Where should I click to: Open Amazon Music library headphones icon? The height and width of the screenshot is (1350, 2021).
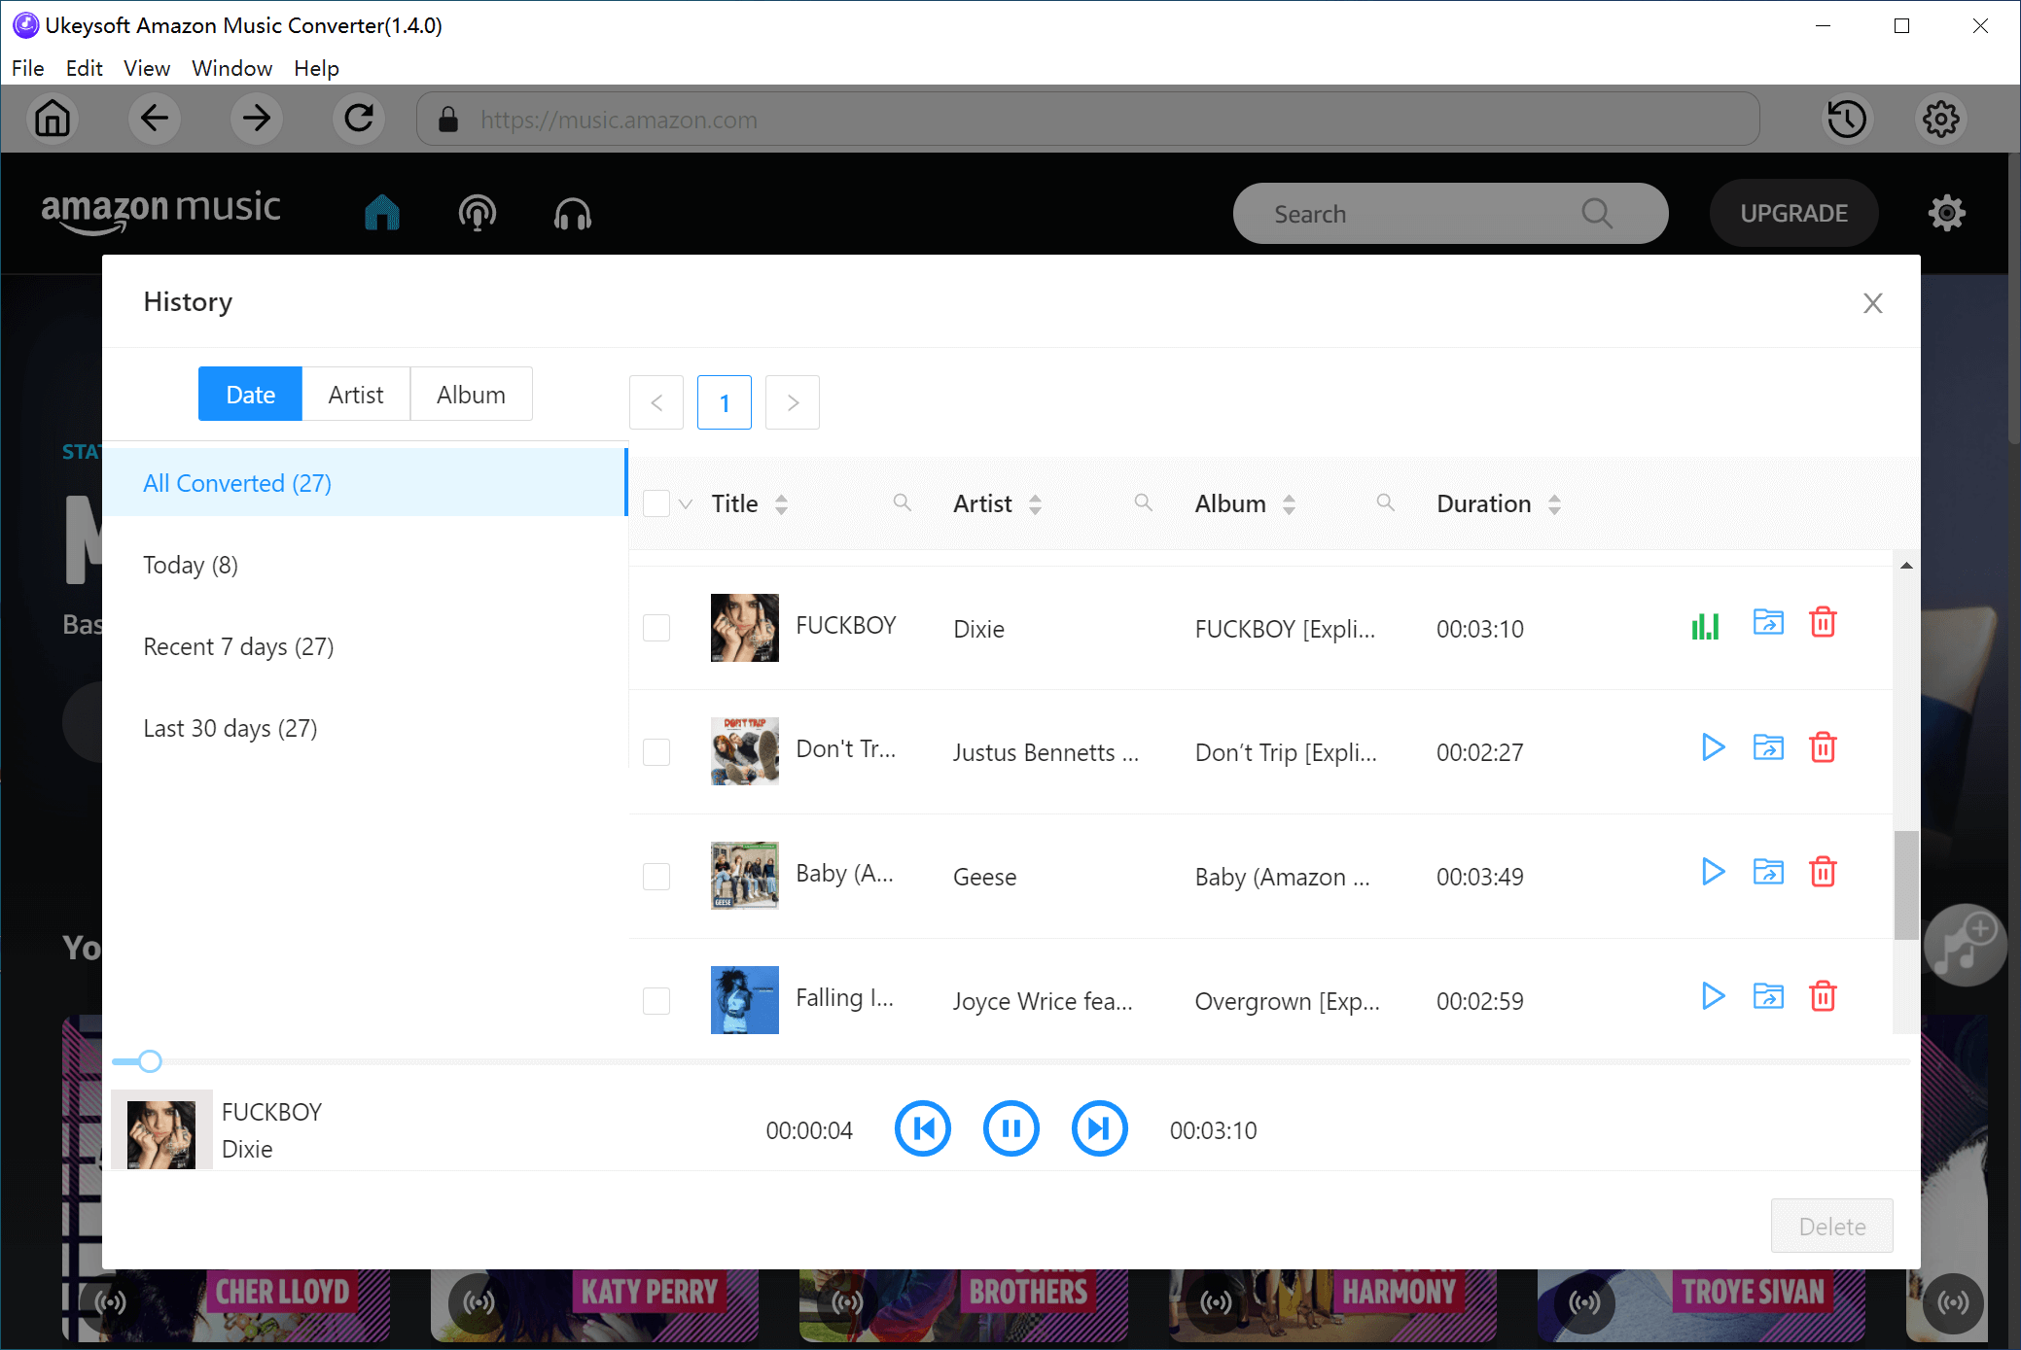[573, 213]
